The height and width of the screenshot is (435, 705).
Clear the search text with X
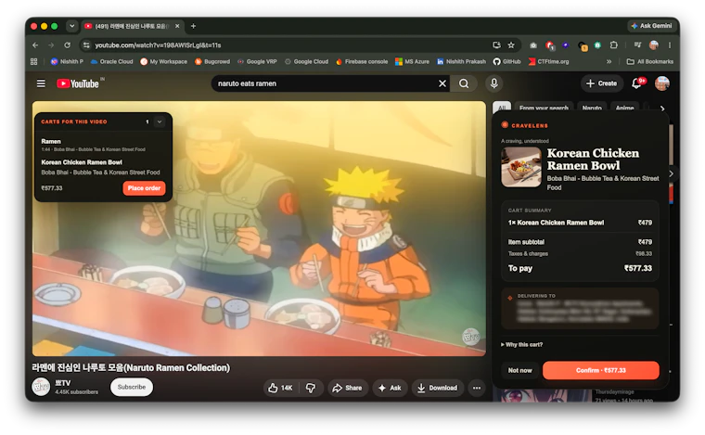442,83
